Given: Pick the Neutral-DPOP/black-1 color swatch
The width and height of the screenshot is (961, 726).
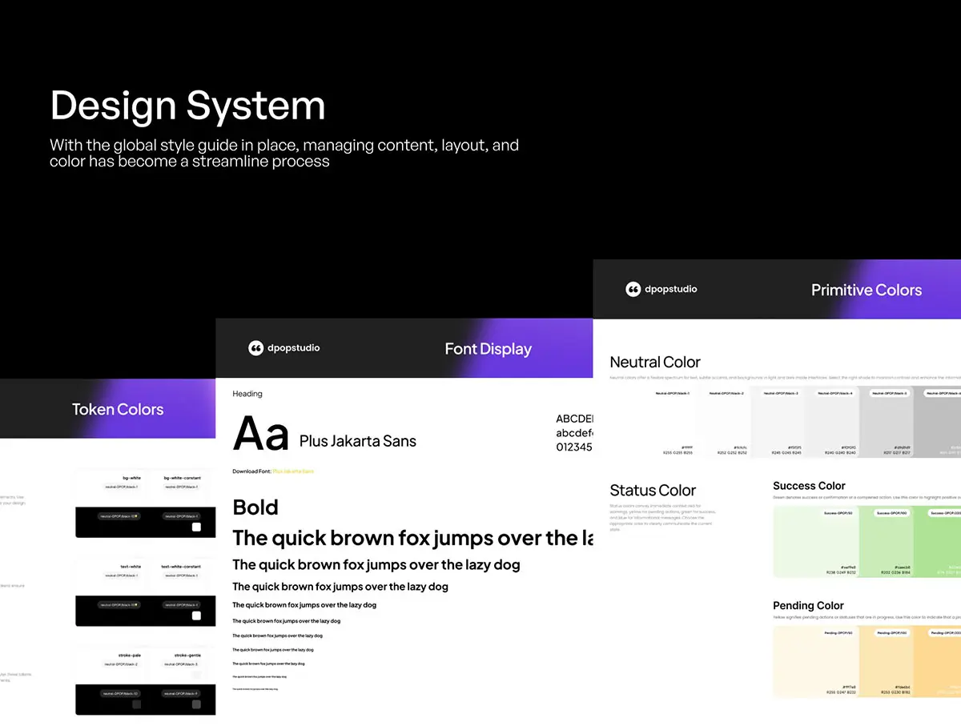Looking at the screenshot, I should coord(673,422).
